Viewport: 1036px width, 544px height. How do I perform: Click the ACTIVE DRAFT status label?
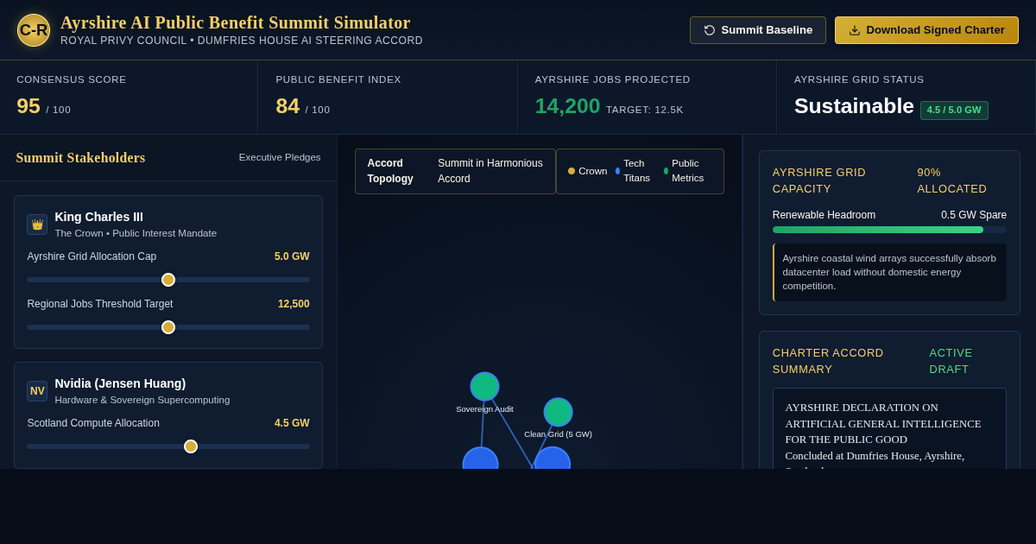(951, 361)
